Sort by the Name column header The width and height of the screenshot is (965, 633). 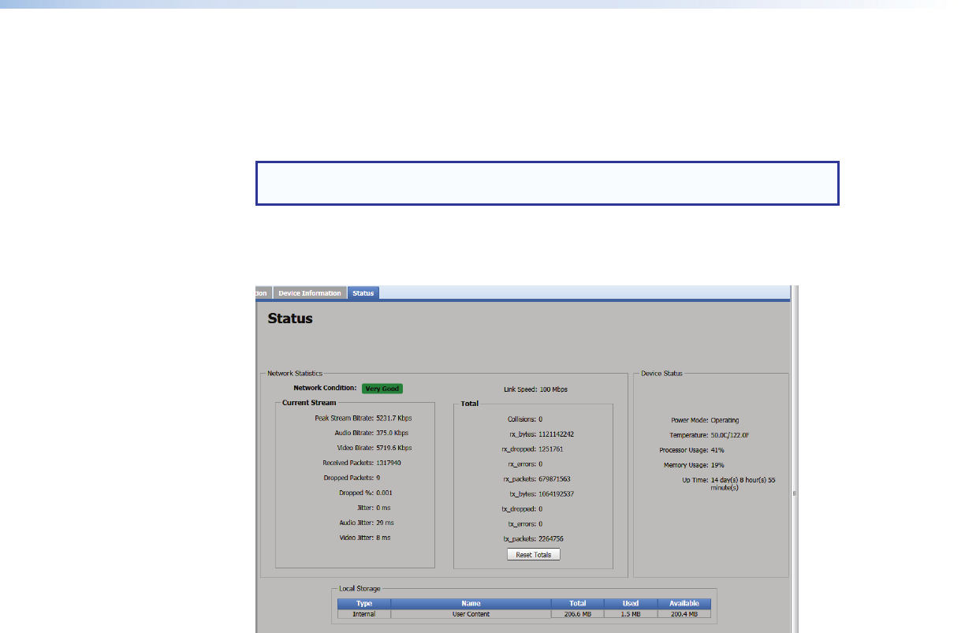(471, 604)
